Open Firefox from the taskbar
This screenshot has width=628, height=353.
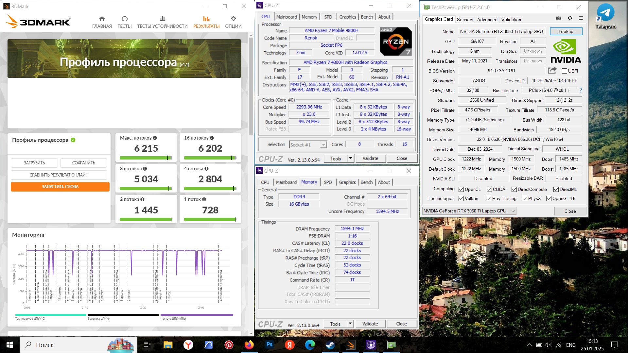pos(249,345)
